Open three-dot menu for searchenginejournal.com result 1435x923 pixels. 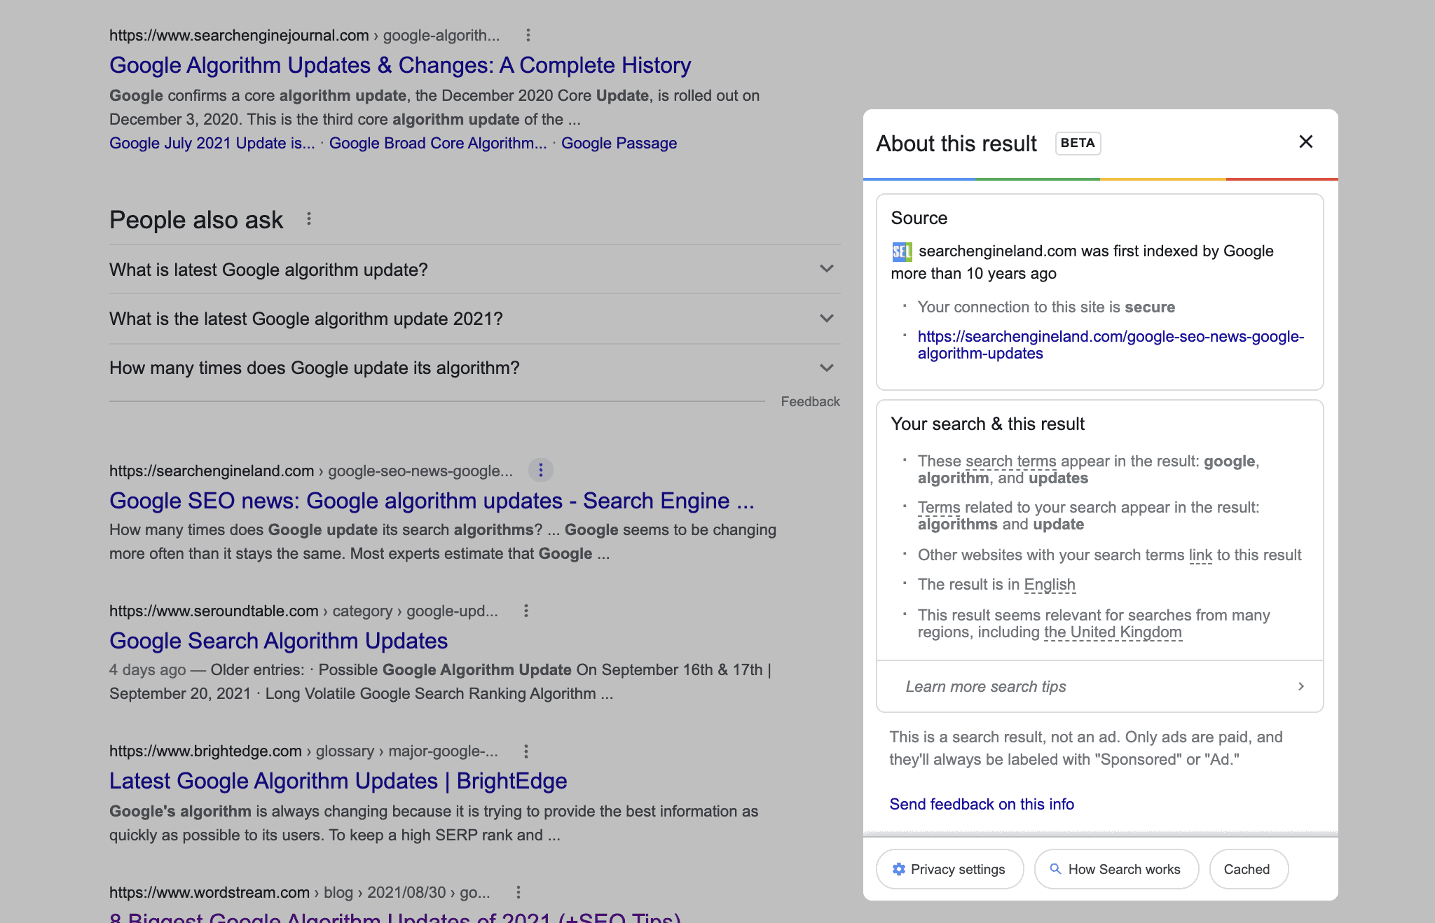[528, 35]
